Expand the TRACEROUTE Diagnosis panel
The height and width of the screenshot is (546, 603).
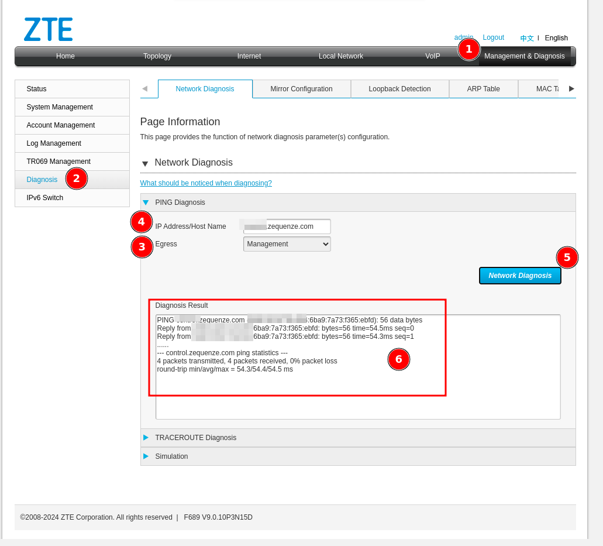(x=146, y=438)
